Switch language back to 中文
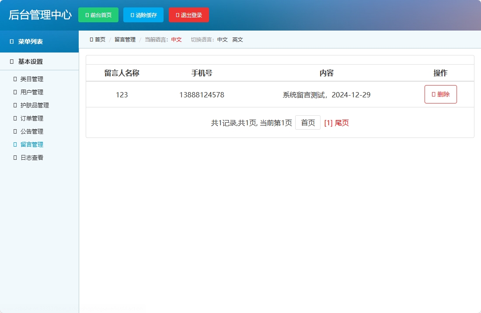481x313 pixels. point(222,39)
